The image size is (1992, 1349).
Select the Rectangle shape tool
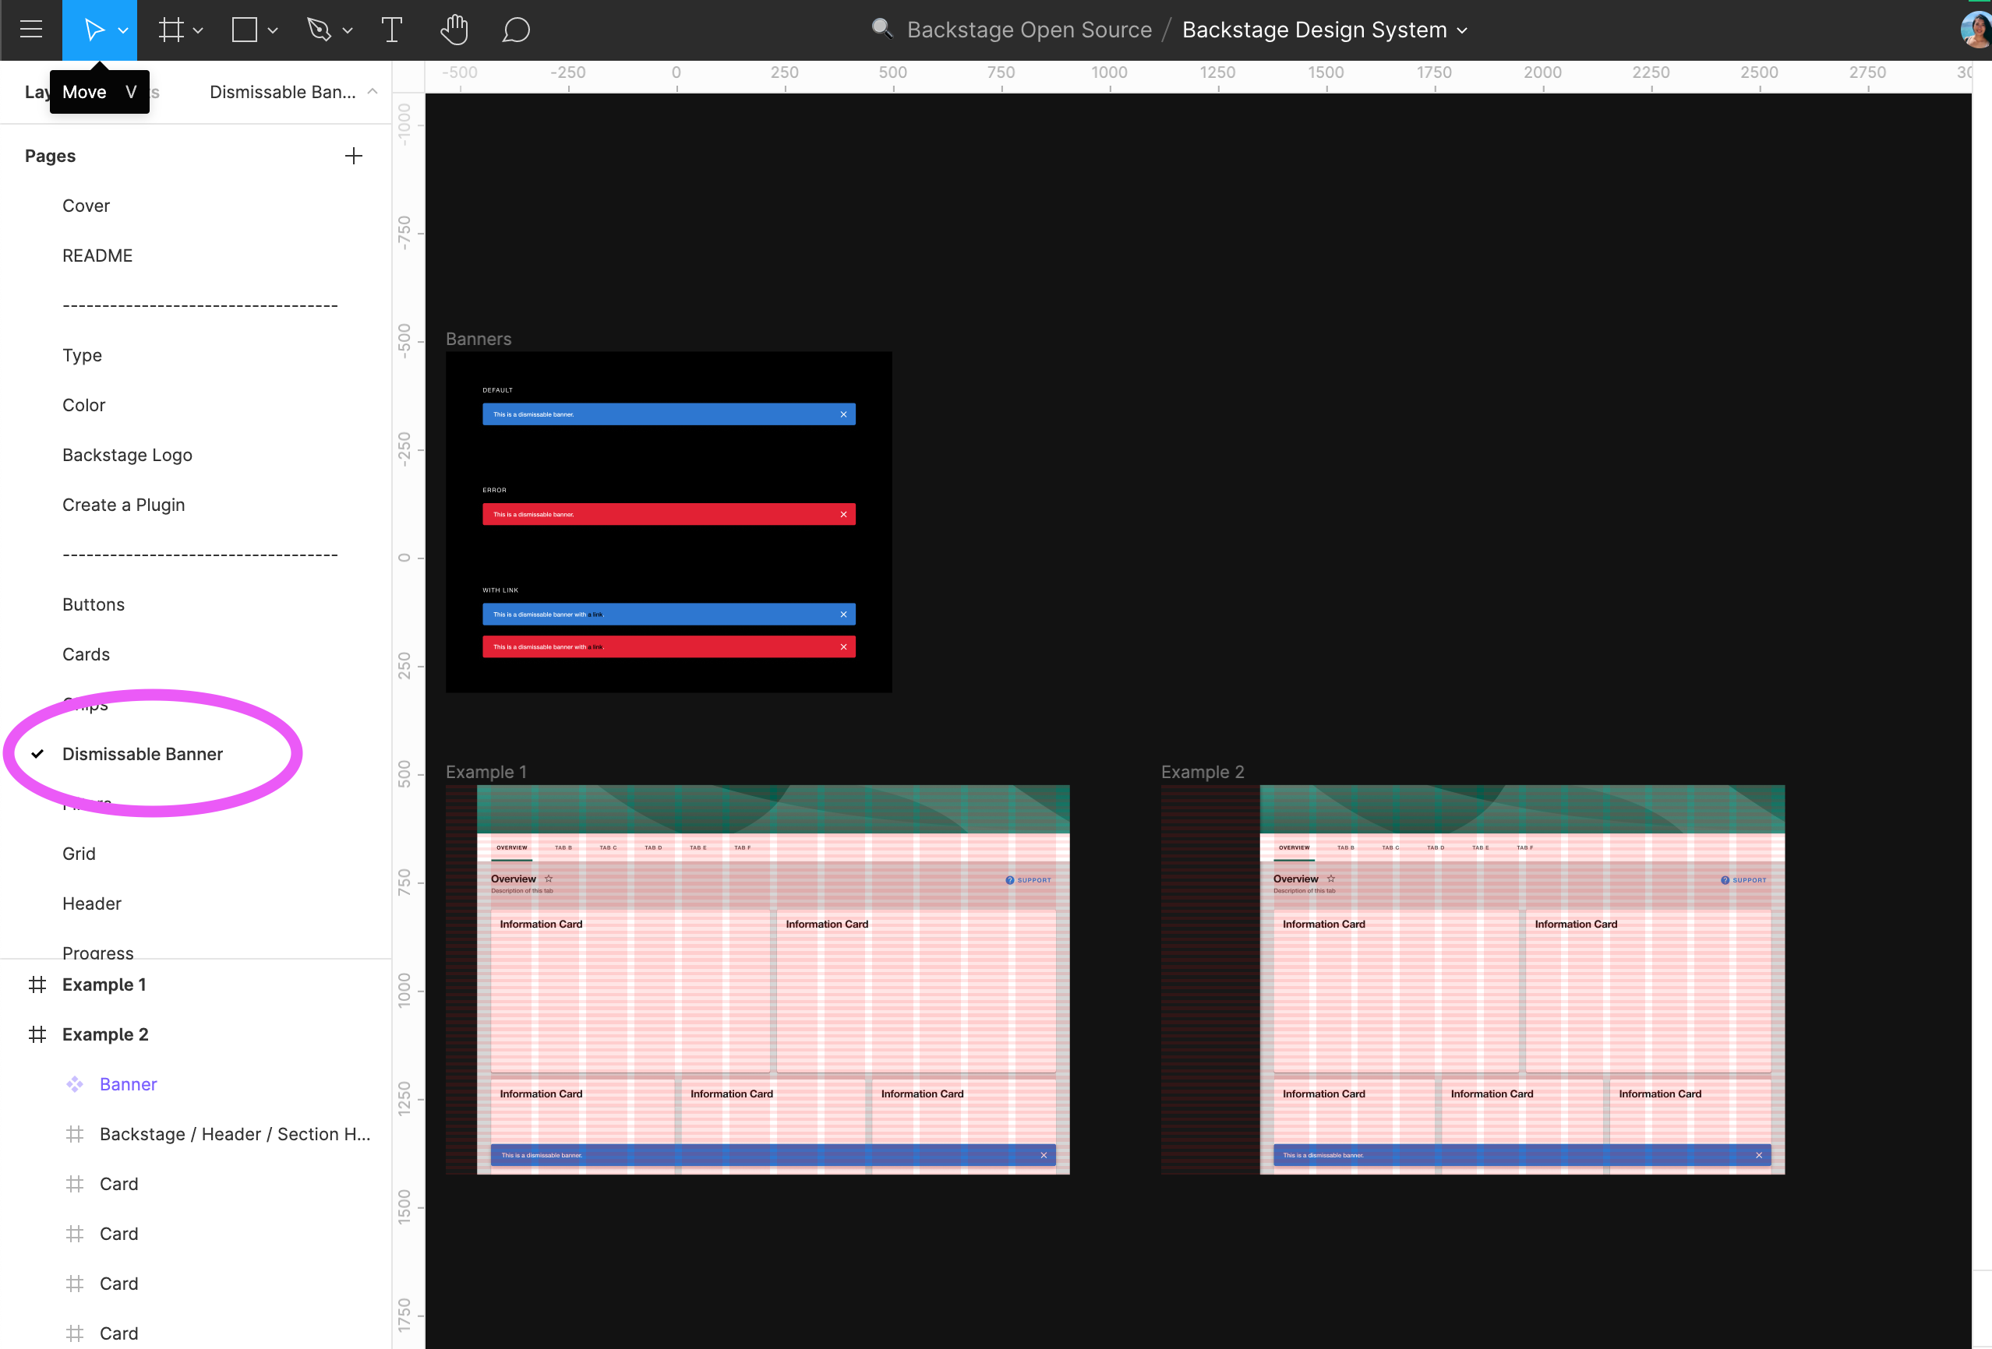(242, 29)
